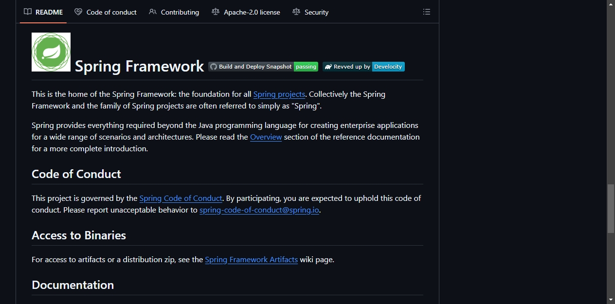
Task: Open the Overview documentation link
Action: coord(266,137)
